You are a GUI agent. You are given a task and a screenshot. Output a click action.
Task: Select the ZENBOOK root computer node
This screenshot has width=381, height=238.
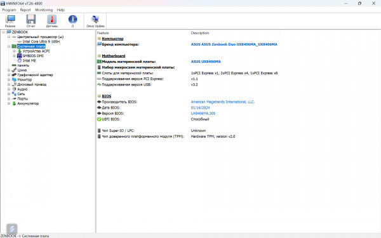(20, 32)
